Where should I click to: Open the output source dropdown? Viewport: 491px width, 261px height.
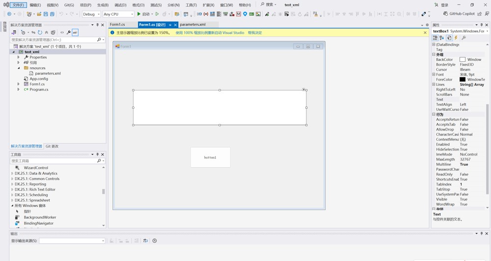pos(72,241)
